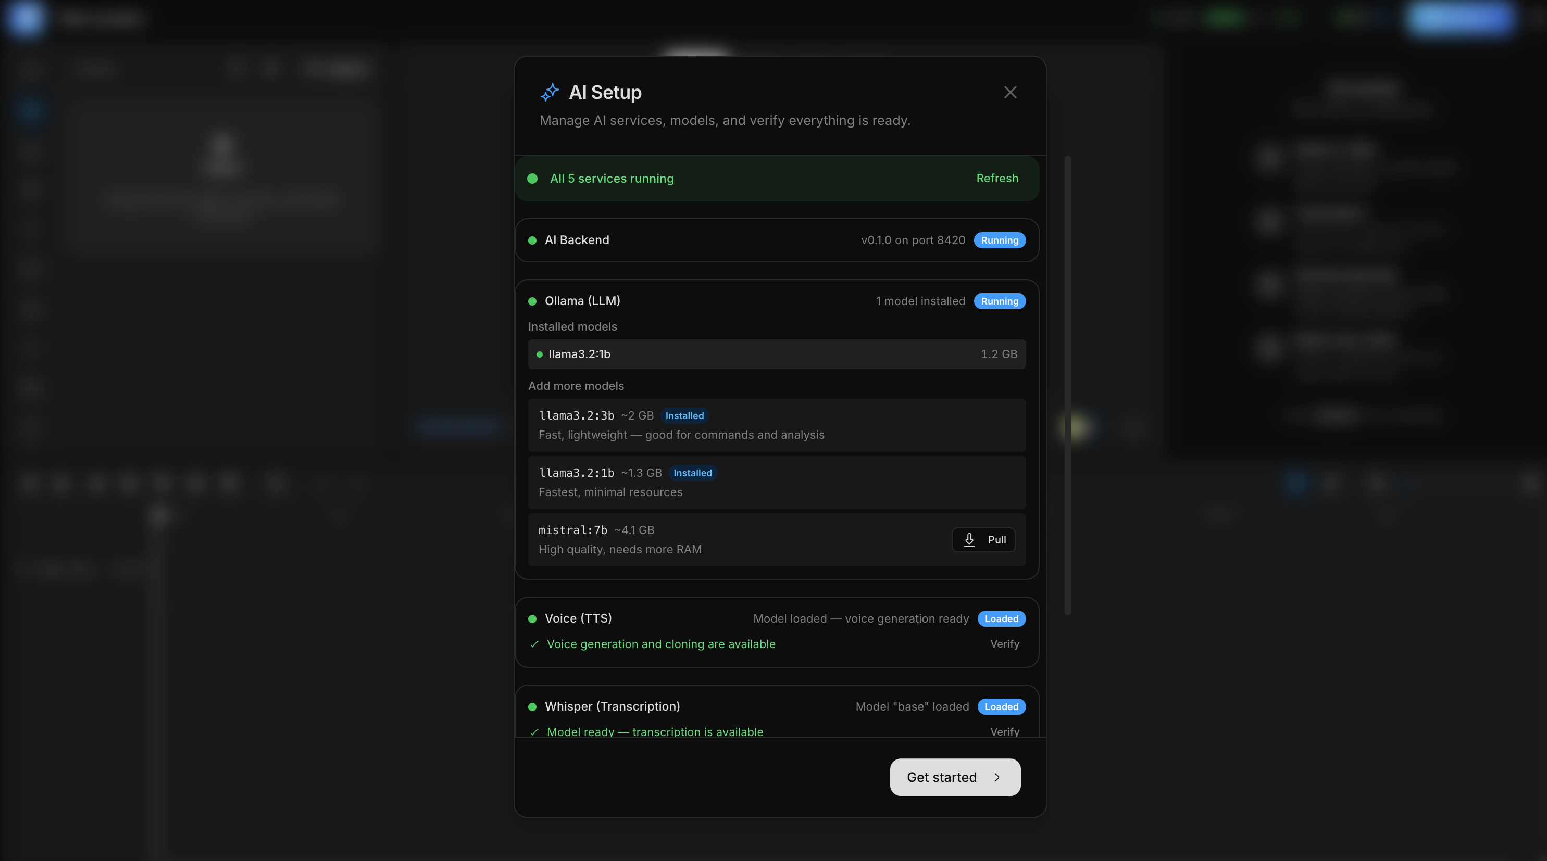
Task: Click the download icon inside the Pull button
Action: tap(968, 539)
